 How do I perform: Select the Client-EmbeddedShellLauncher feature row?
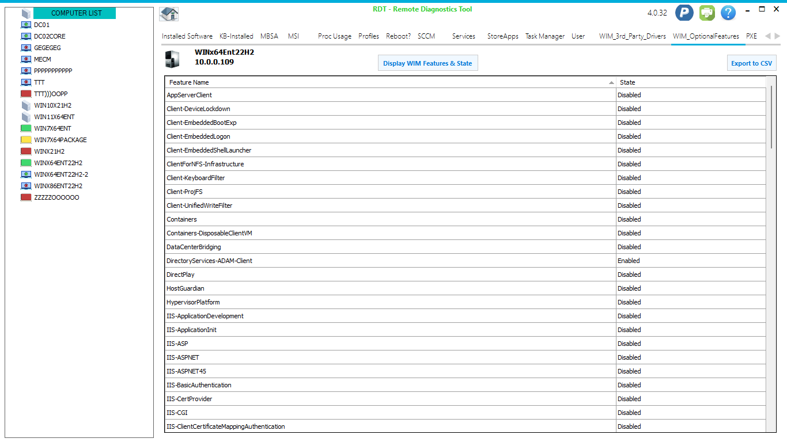point(466,150)
